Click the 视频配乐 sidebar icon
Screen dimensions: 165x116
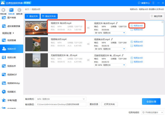4,92
